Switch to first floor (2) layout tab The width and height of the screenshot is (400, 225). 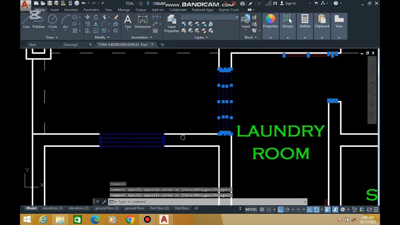159,208
